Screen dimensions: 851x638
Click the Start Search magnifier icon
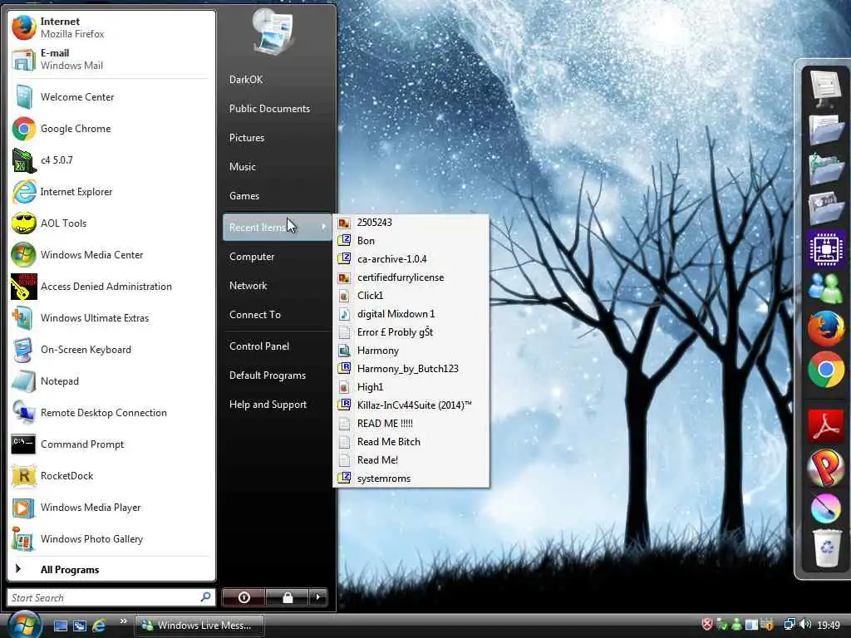click(206, 597)
